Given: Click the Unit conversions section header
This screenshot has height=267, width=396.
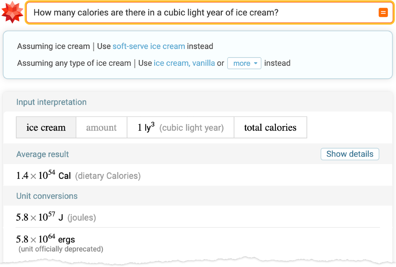Looking at the screenshot, I should click(x=47, y=196).
